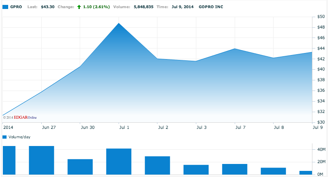Click the Jul 8 volume bar

tap(274, 171)
